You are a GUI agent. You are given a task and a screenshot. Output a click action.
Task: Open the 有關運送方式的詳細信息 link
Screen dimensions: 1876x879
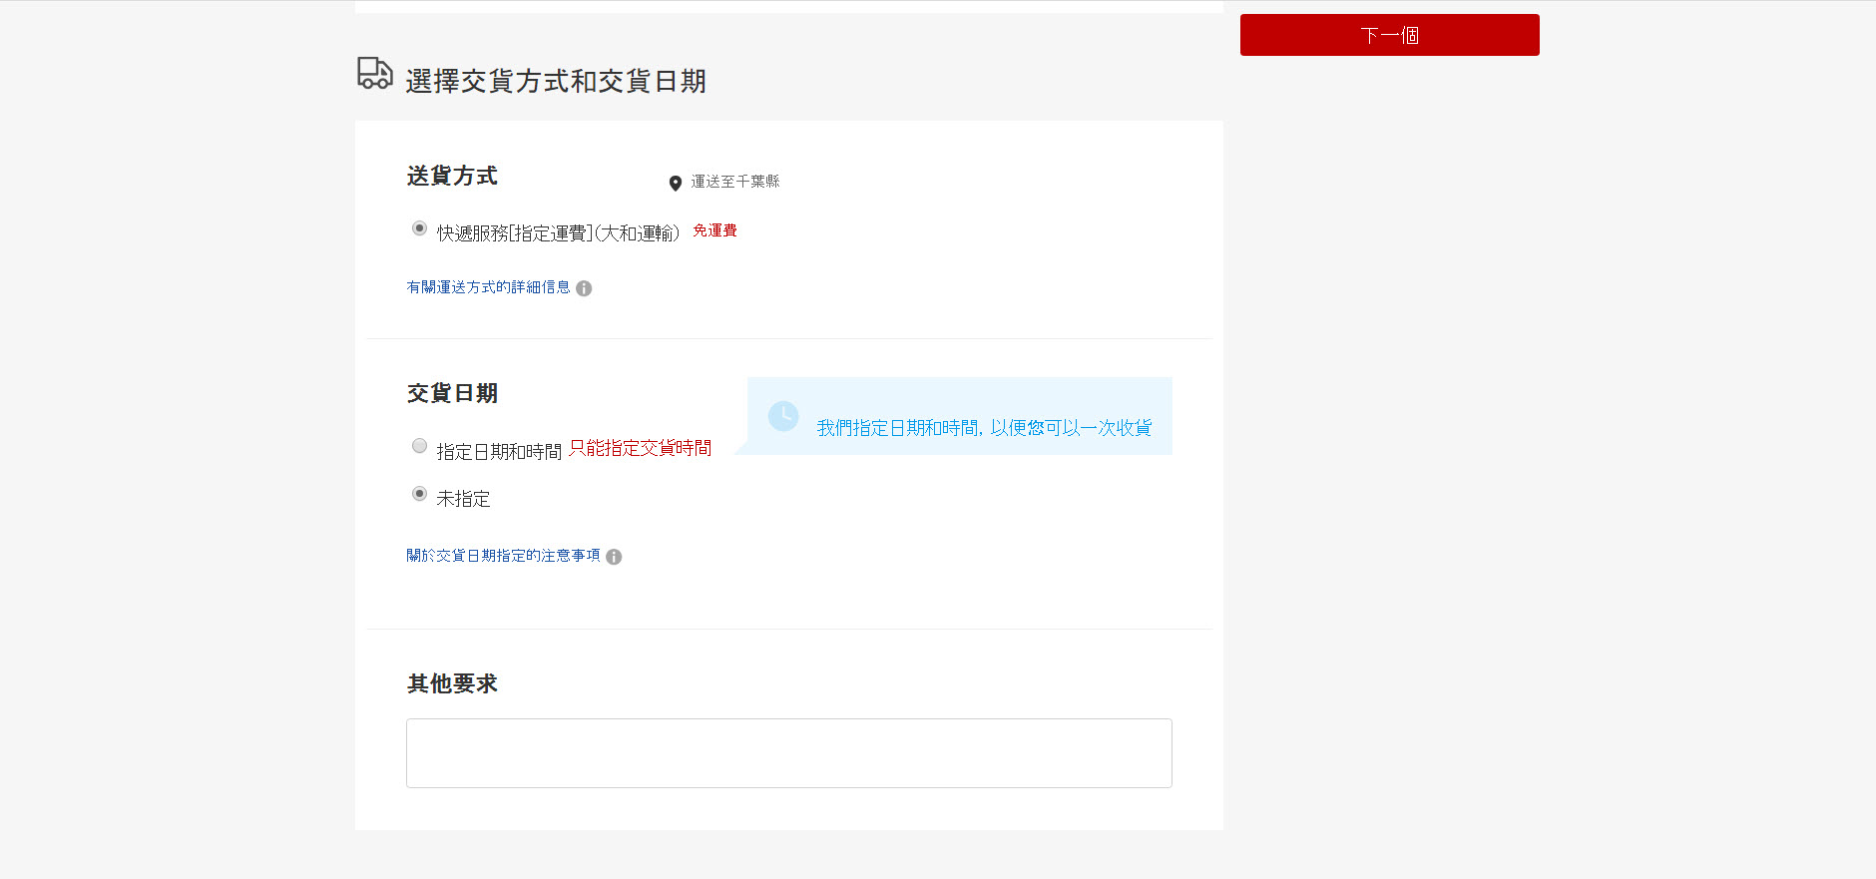[x=488, y=287]
